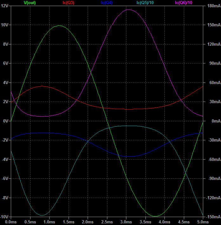The image size is (221, 225).
Task: Click the -120mA right axis label
Action: 213,198
